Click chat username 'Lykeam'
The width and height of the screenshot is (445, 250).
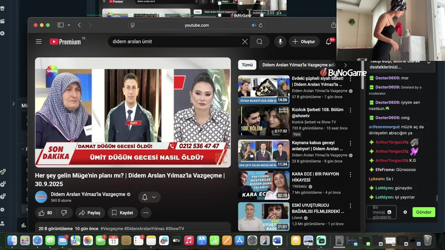(376, 179)
